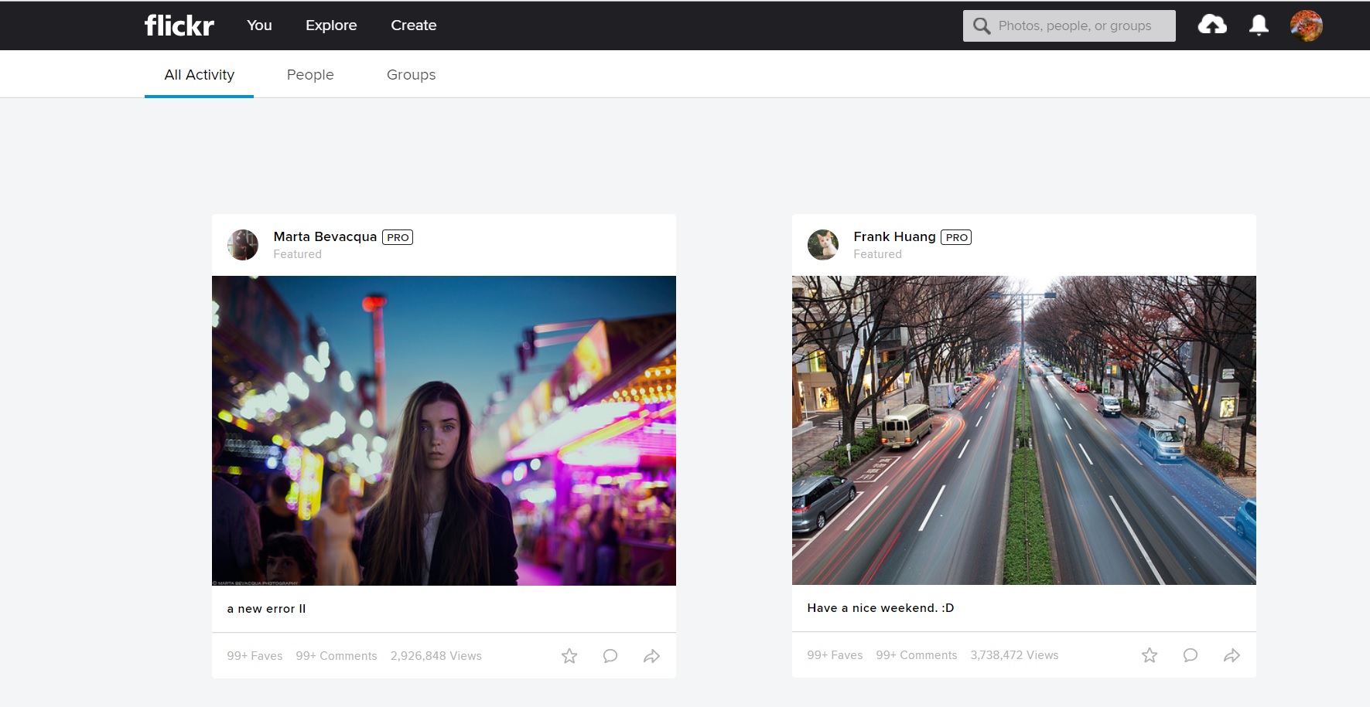Open the notifications bell

coord(1259,25)
